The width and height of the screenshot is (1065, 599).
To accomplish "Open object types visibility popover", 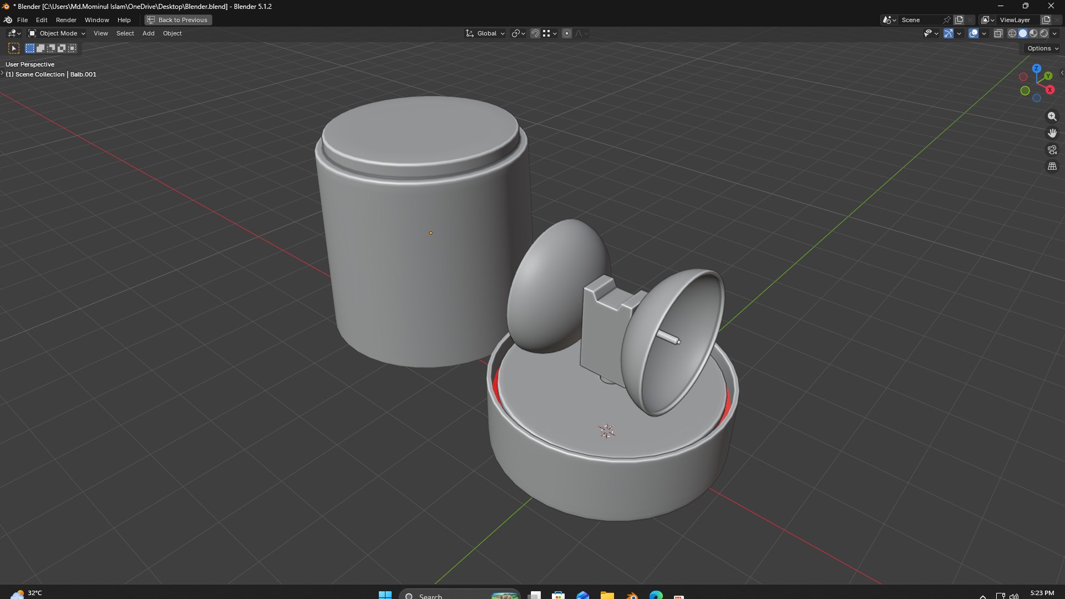I will click(930, 33).
